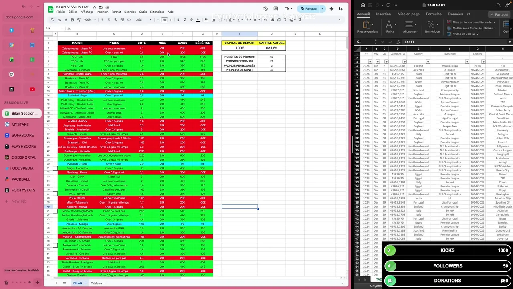The image size is (513, 289).
Task: Click the paint format icon in Sheets
Action: [79, 20]
